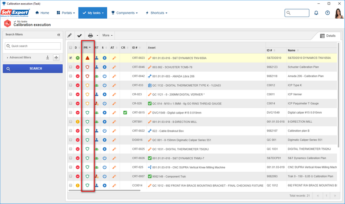Click the green deadline icon in CRT-0023 row
The image size is (345, 204).
coord(78,58)
